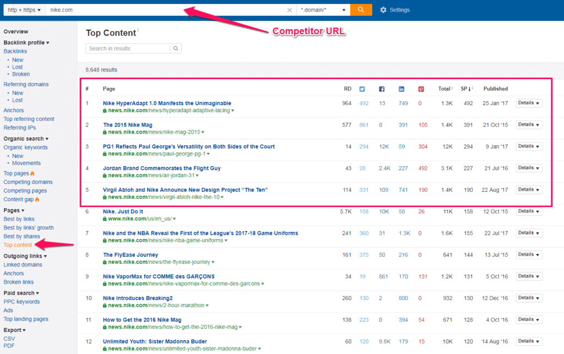Click into the nike.com URL field
Image resolution: width=564 pixels, height=354 pixels.
tap(165, 10)
